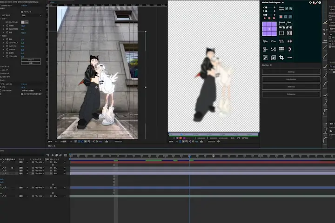Screen dimensions: 335x223
Task: Expand the コントラスト property
Action: (x=3, y=43)
